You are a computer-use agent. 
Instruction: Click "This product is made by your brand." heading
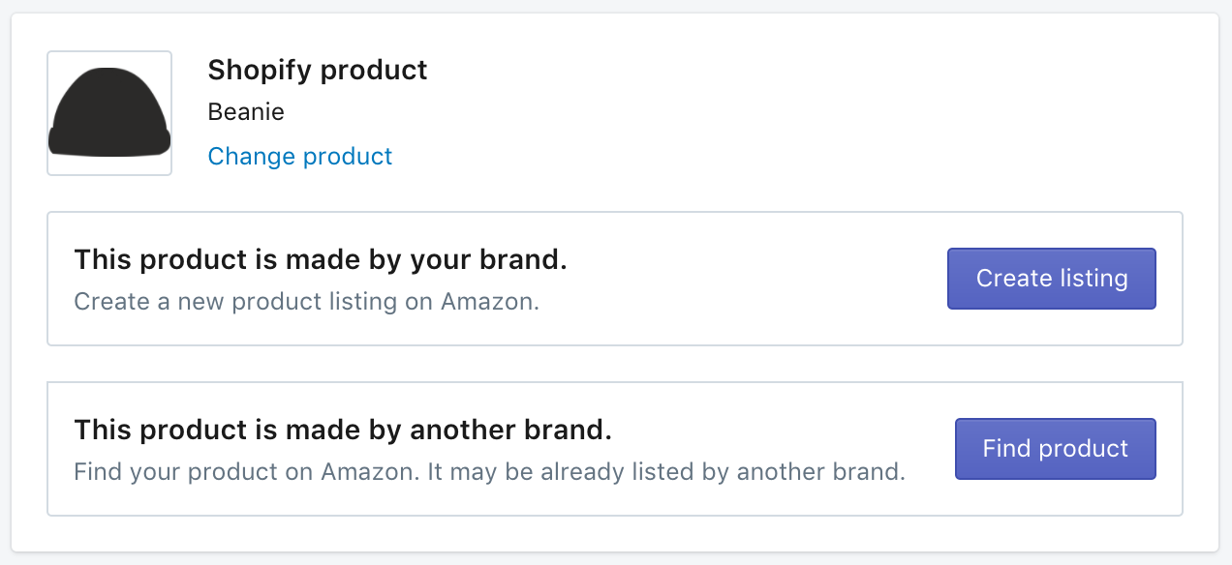[321, 259]
